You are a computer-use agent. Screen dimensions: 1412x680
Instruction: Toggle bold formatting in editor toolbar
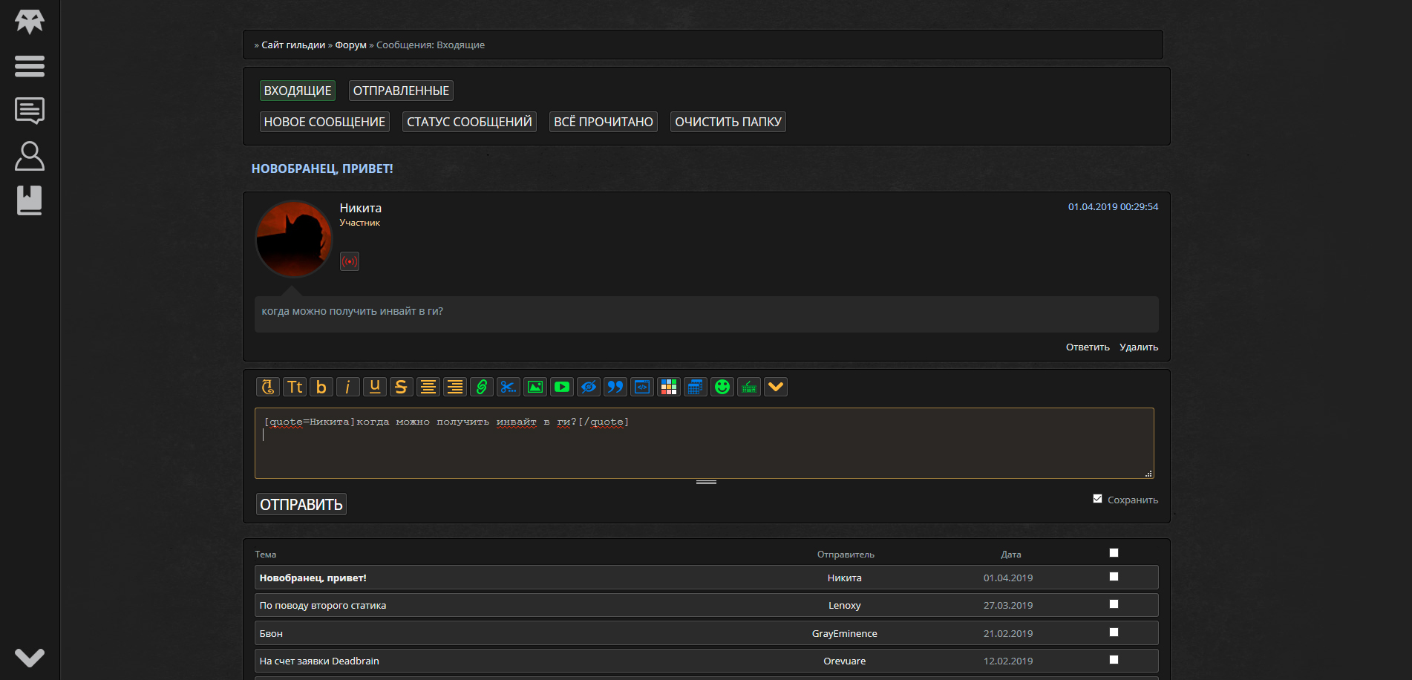click(321, 387)
